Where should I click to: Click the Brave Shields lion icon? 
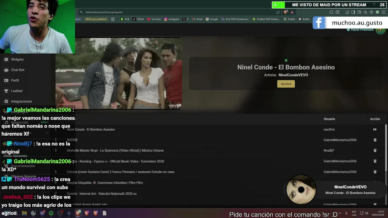[x=286, y=12]
